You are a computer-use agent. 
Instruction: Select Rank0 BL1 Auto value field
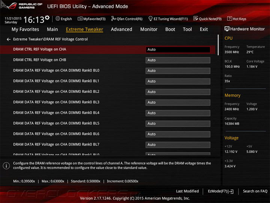[x=178, y=81]
